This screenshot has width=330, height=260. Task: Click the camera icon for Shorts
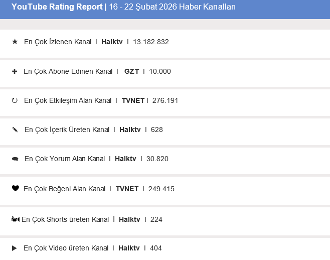pos(15,219)
